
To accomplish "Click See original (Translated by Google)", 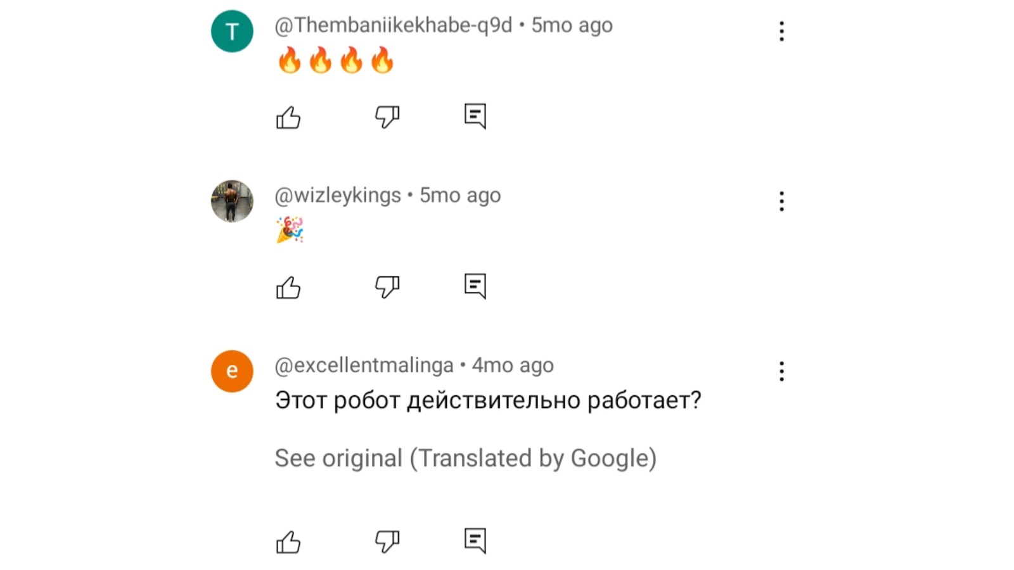I will pos(465,458).
